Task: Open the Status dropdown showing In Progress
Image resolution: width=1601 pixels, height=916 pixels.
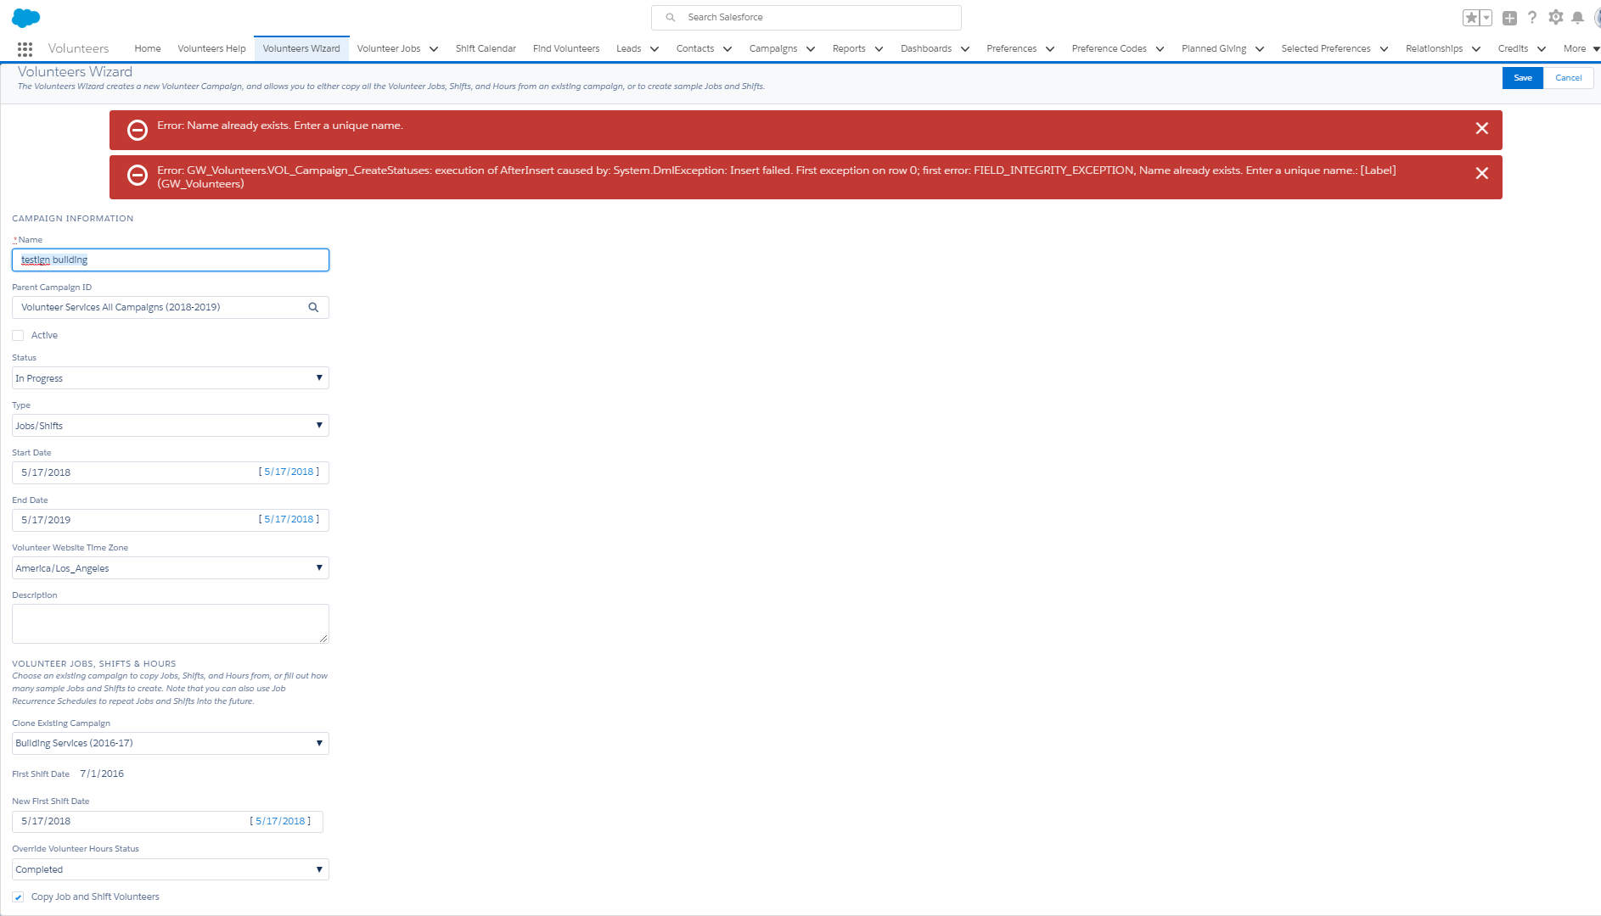Action: [171, 378]
